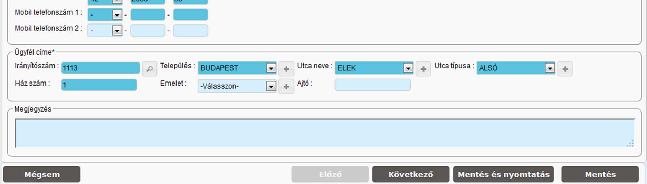Click the postal code search magnifier icon
647x184 pixels.
pyautogui.click(x=150, y=69)
